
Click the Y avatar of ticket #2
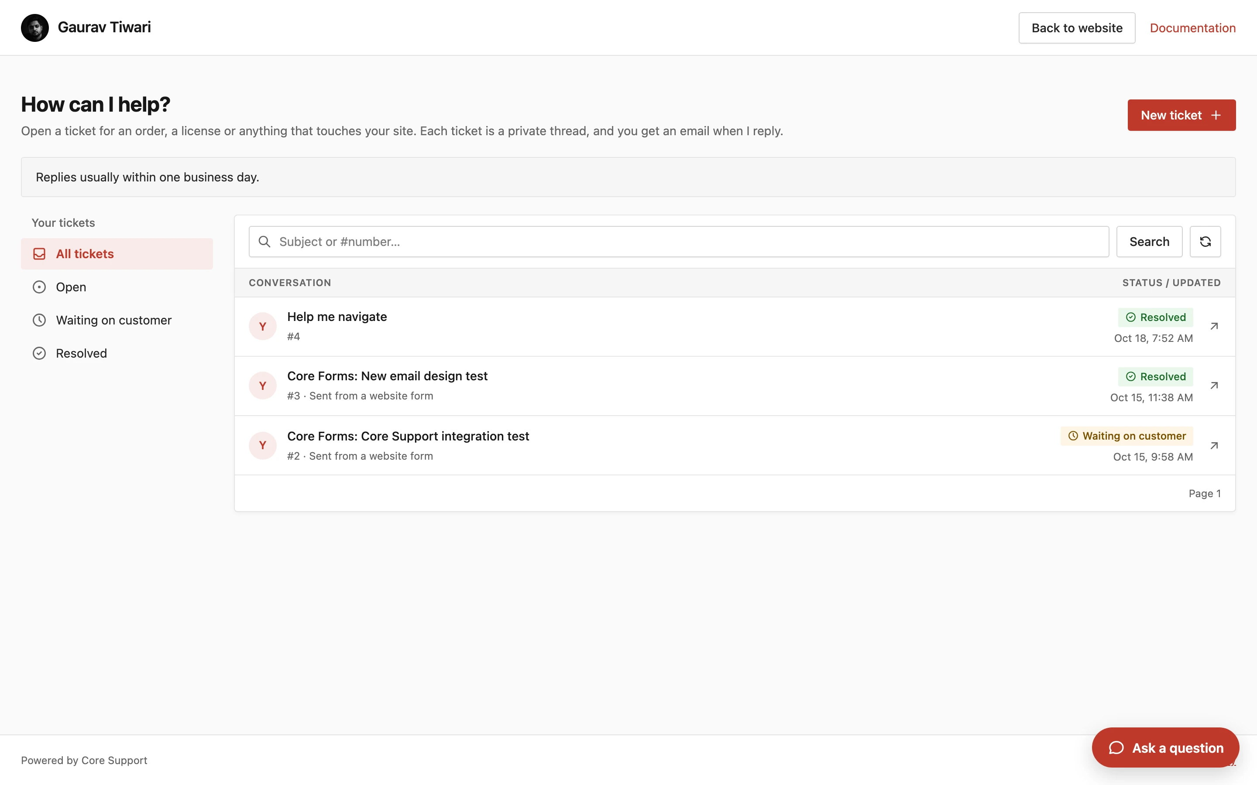[x=263, y=445]
